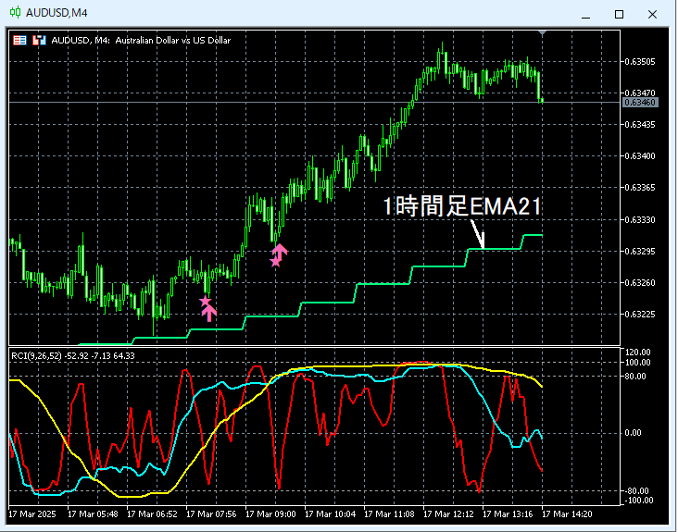678x532 pixels.
Task: Click the Australian Dollar vs US Dollar label
Action: pyautogui.click(x=173, y=41)
